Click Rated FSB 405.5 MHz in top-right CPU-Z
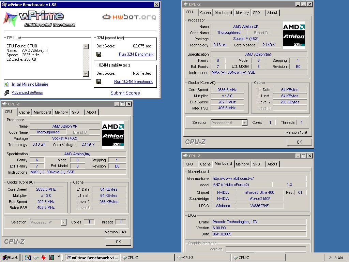 (227, 108)
